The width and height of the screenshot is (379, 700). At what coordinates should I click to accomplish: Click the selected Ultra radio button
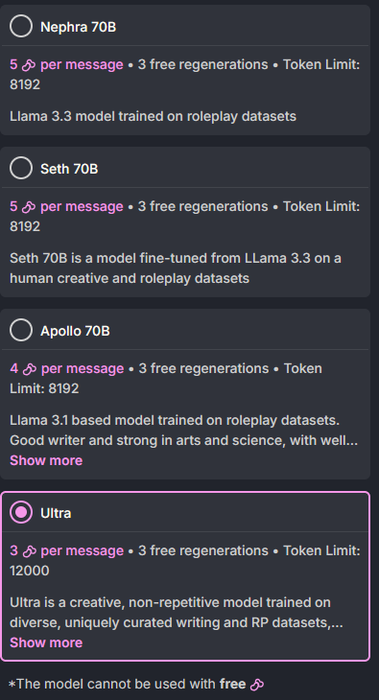tap(21, 512)
